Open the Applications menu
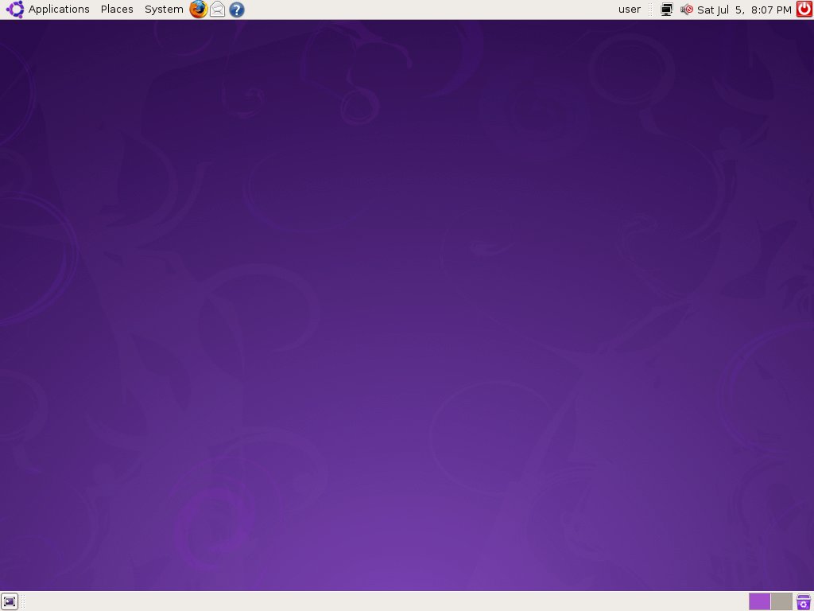 59,10
